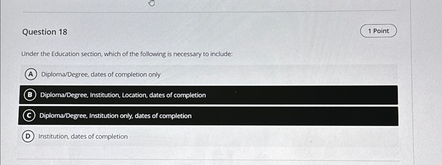Click the Question 18 heading
Viewport: 442px width, 165px height.
click(44, 32)
